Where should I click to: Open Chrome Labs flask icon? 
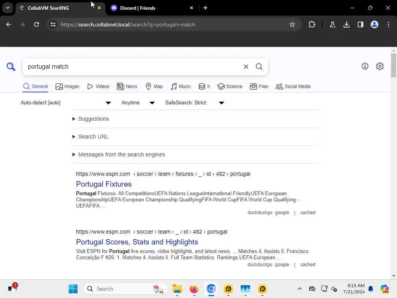click(x=332, y=24)
